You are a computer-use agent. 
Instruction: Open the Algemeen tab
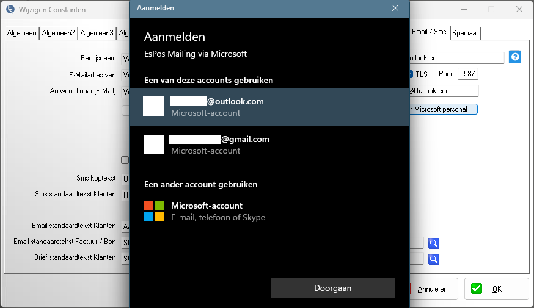(21, 33)
